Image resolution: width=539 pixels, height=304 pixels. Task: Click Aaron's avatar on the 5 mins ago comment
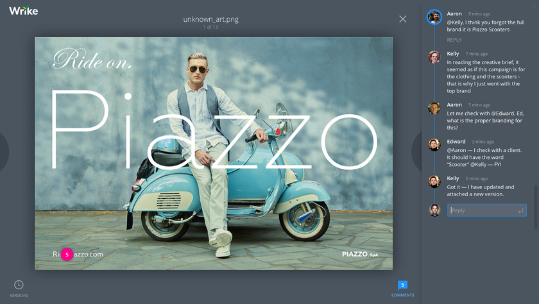434,108
